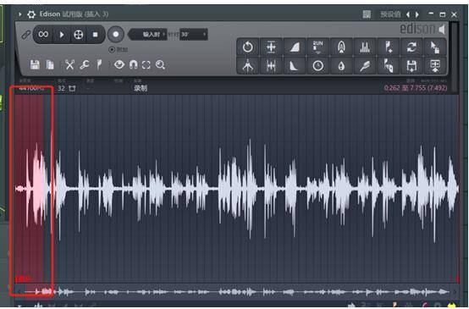Open the Normalize amplitude tool

271,47
